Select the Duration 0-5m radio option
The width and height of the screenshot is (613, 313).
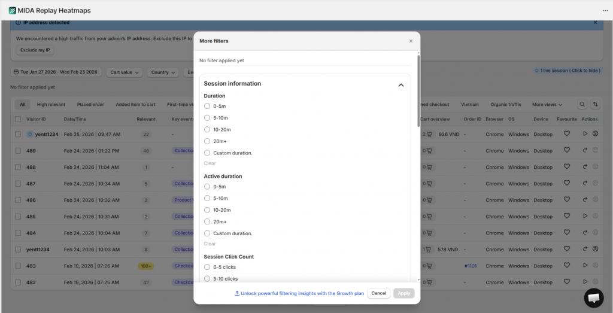pos(207,106)
